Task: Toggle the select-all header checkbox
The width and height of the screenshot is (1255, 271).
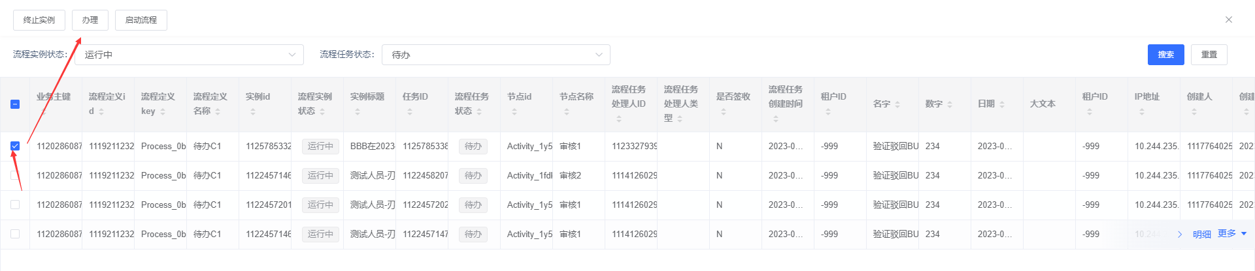Action: [15, 104]
